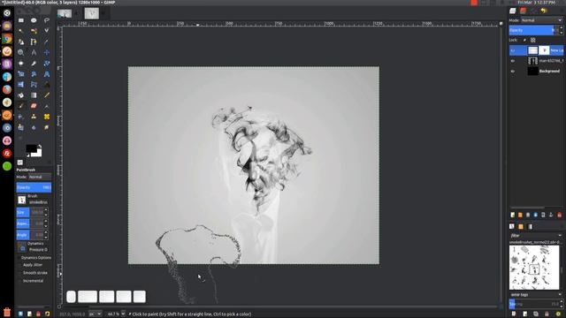Click refresh brushes icon at panel bottom

pos(558,314)
